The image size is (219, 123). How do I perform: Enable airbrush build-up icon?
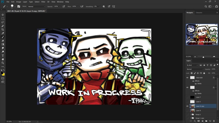[x=82, y=6]
